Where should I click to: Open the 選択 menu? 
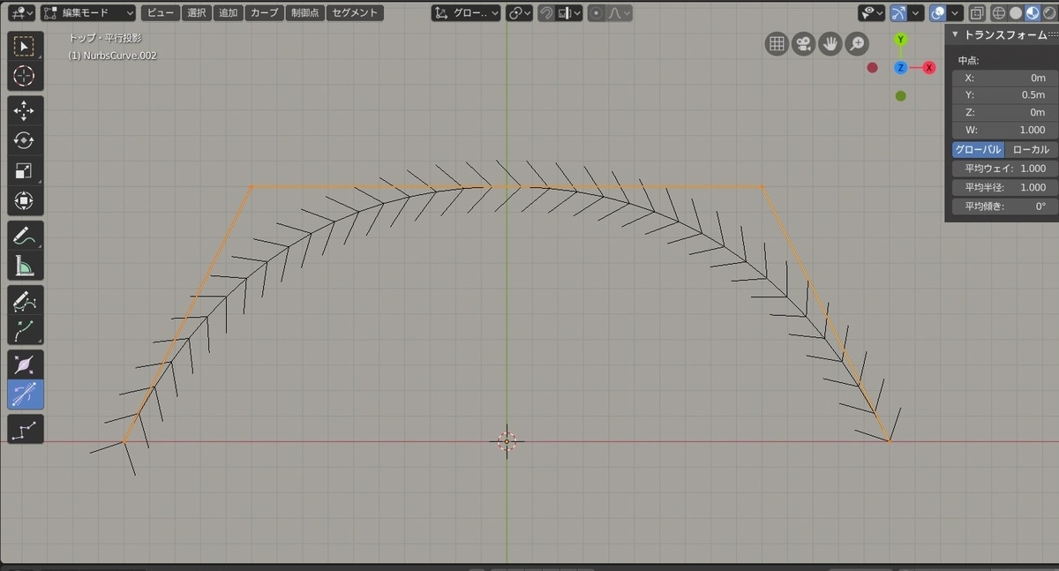pyautogui.click(x=197, y=13)
